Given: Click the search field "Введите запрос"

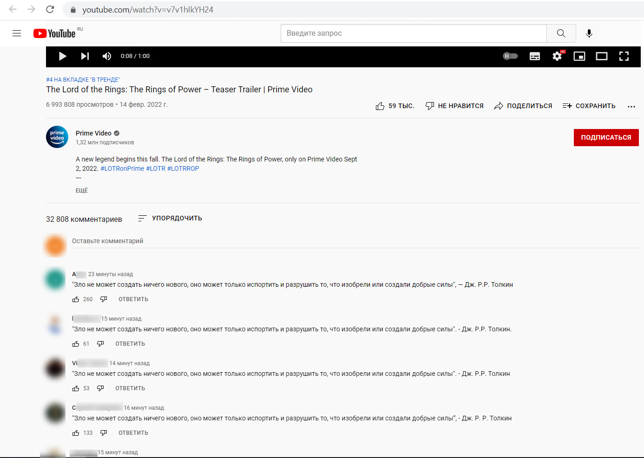Looking at the screenshot, I should click(x=414, y=33).
